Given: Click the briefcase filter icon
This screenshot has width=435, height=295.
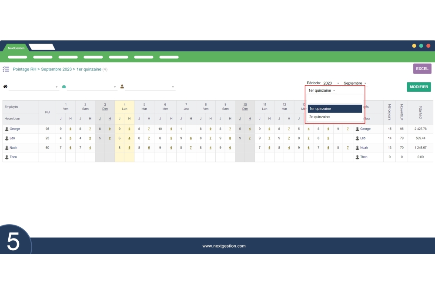Looking at the screenshot, I should (64, 86).
